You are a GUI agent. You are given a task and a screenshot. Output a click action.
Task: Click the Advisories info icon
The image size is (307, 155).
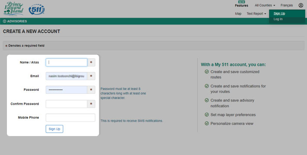tap(4, 21)
